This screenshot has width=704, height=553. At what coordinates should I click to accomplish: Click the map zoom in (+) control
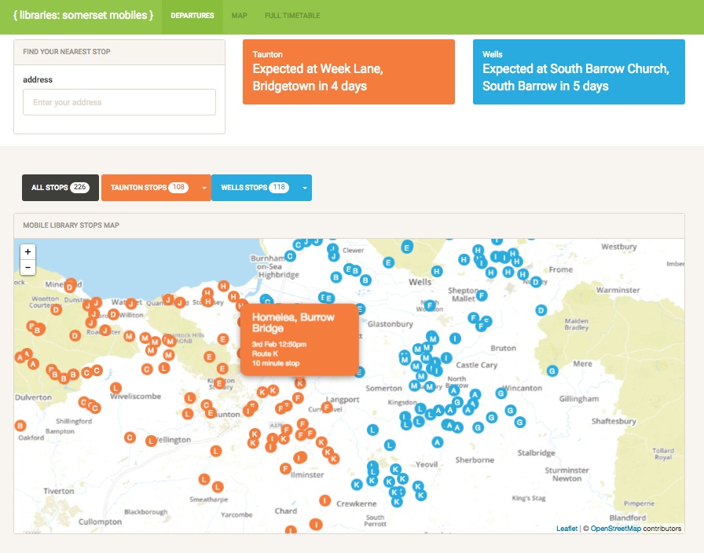(x=27, y=251)
